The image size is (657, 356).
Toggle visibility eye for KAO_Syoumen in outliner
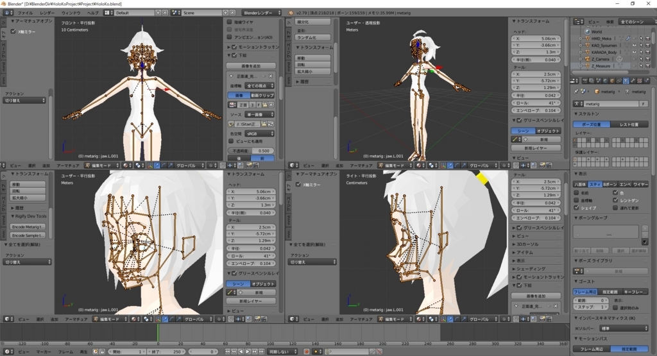pos(634,46)
